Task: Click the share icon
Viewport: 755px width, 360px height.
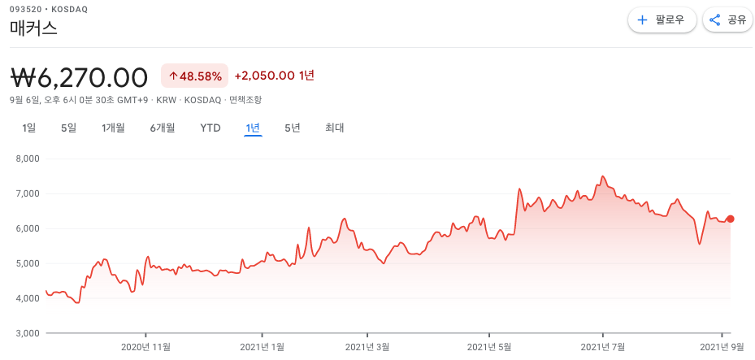Action: click(x=715, y=20)
